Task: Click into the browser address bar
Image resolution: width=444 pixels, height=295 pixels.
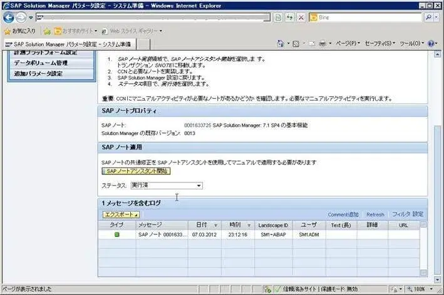Action: click(153, 17)
